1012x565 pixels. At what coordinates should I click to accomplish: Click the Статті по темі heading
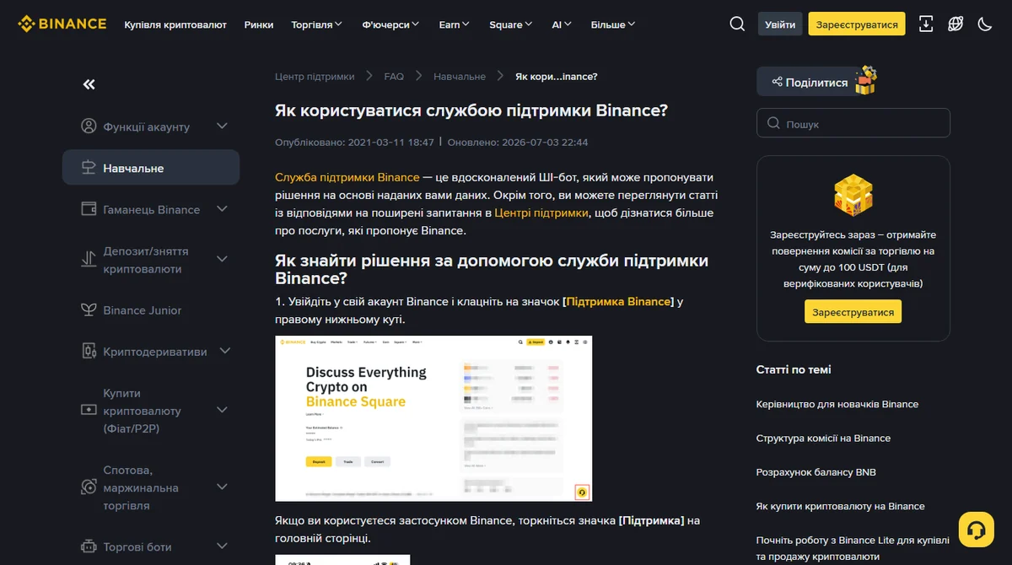[x=794, y=369]
